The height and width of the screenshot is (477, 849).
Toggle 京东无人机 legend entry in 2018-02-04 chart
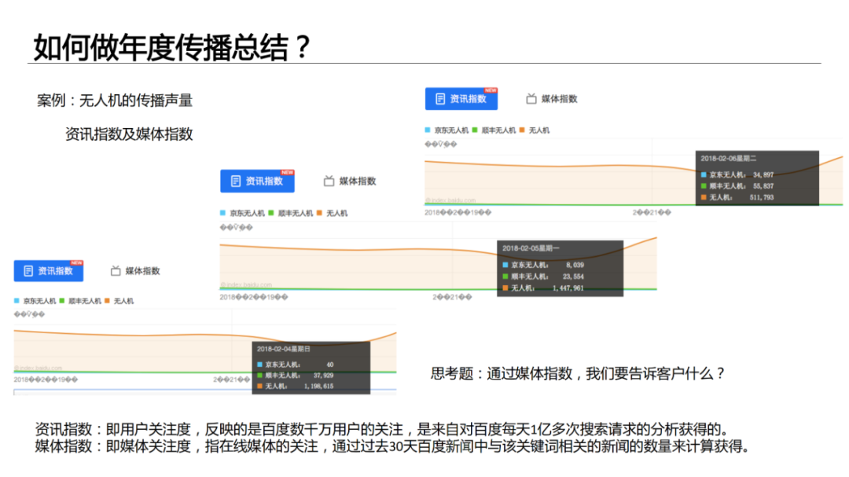(35, 301)
